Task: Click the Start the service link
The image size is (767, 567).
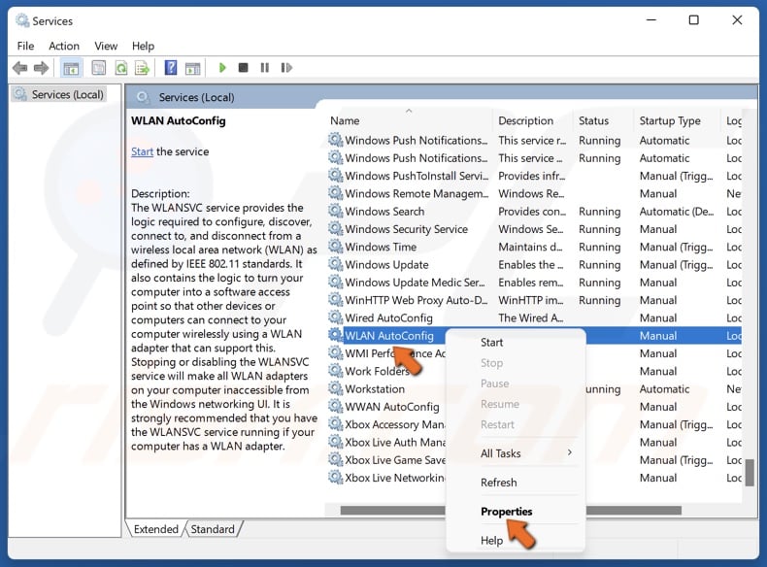Action: coord(142,151)
